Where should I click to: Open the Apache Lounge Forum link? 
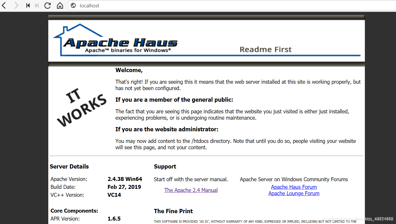294,193
